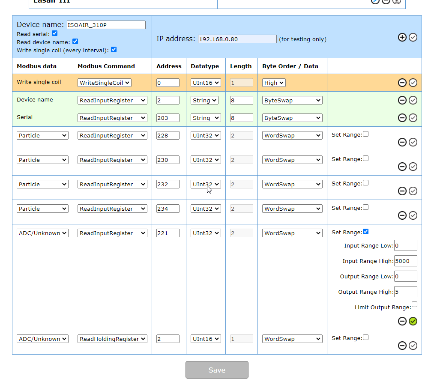The height and width of the screenshot is (385, 443).
Task: Disable Set Range for address 221 row
Action: tap(365, 232)
